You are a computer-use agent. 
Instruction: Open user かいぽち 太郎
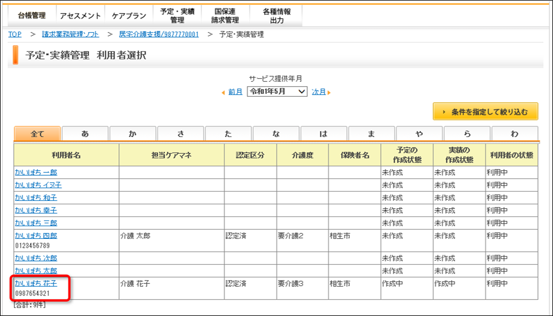click(36, 271)
